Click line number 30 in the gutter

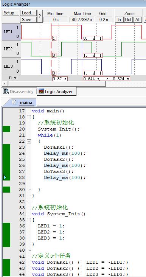coord(22,190)
